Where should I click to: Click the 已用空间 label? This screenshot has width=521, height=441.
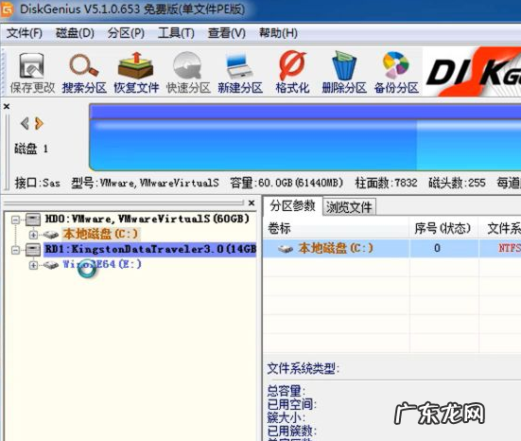point(292,404)
